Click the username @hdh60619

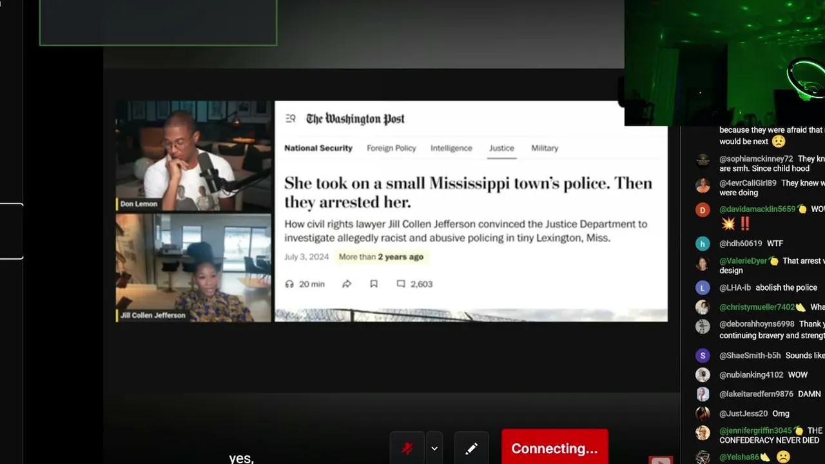coord(741,244)
